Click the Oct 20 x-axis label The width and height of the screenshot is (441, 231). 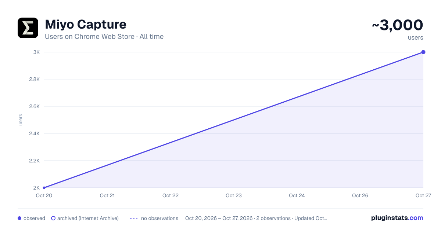(x=44, y=195)
